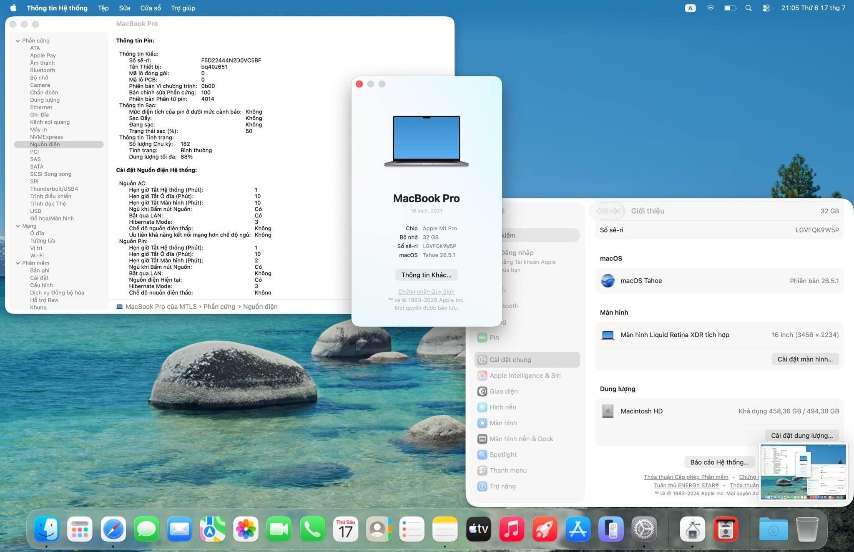Select Dung lượng in the hardware list
Screen dimensions: 854x552
pos(45,100)
